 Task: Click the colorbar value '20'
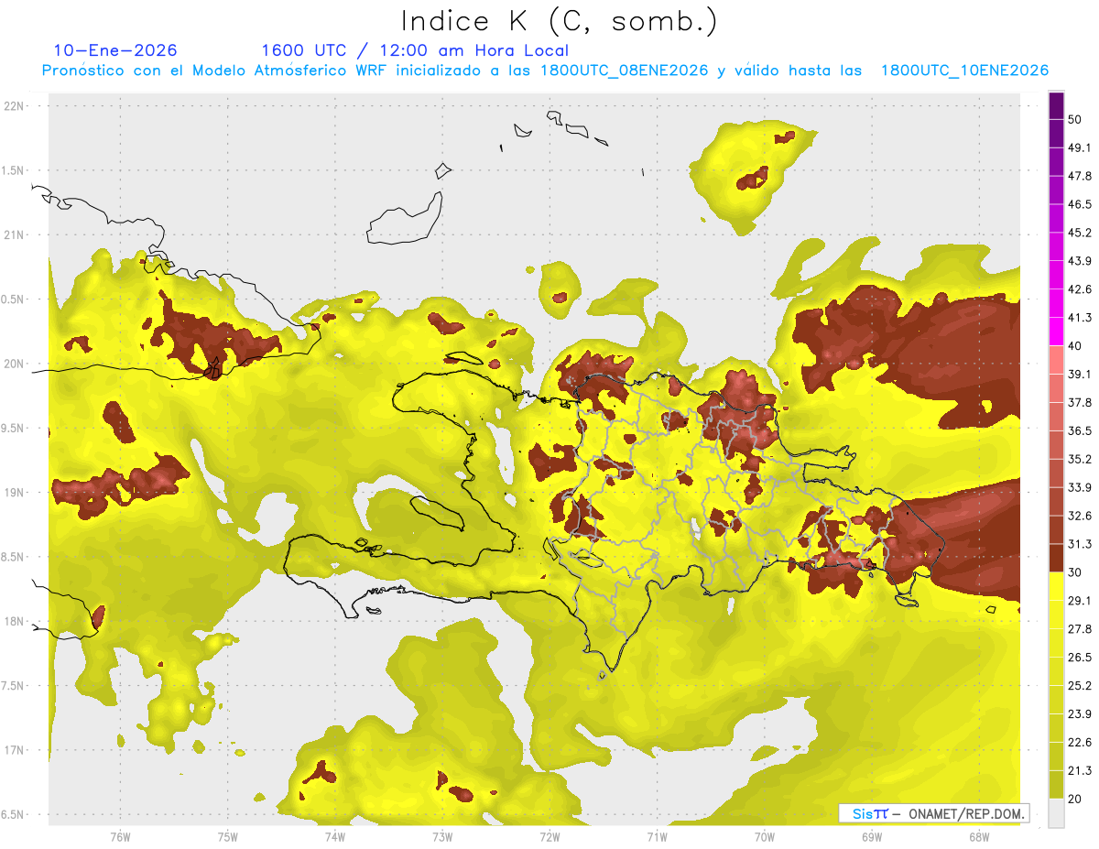tap(1075, 799)
